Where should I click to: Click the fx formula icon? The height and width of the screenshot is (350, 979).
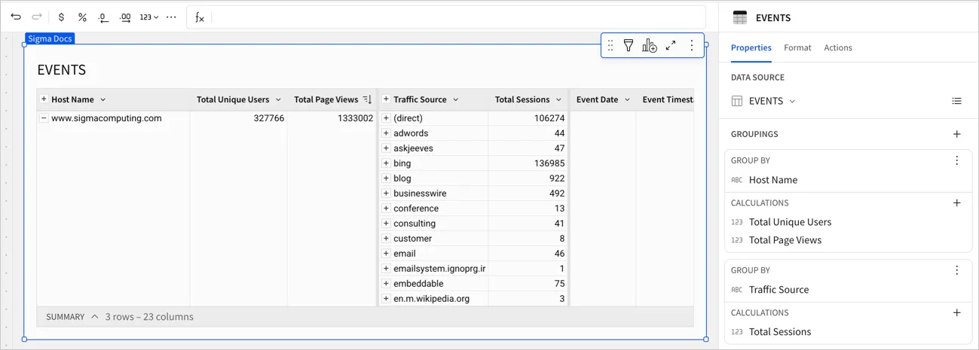tap(200, 17)
